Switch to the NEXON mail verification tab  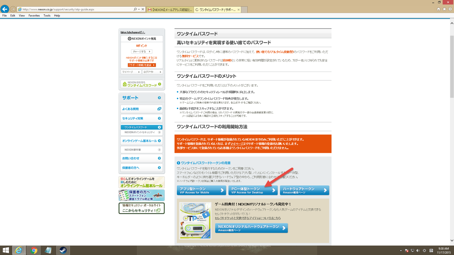point(169,9)
